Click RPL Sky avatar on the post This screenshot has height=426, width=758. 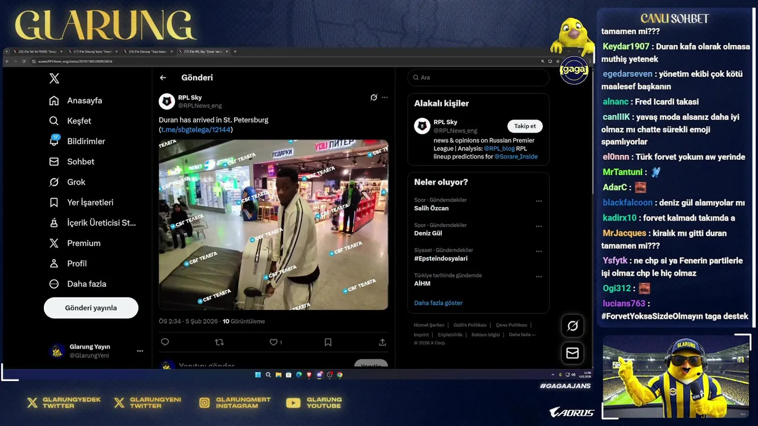166,102
